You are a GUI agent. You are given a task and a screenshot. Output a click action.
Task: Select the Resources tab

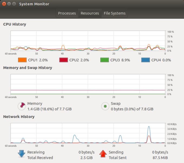tap(90, 13)
